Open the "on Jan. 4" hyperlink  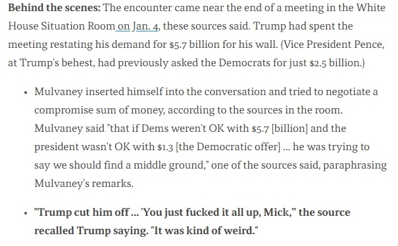click(x=138, y=26)
